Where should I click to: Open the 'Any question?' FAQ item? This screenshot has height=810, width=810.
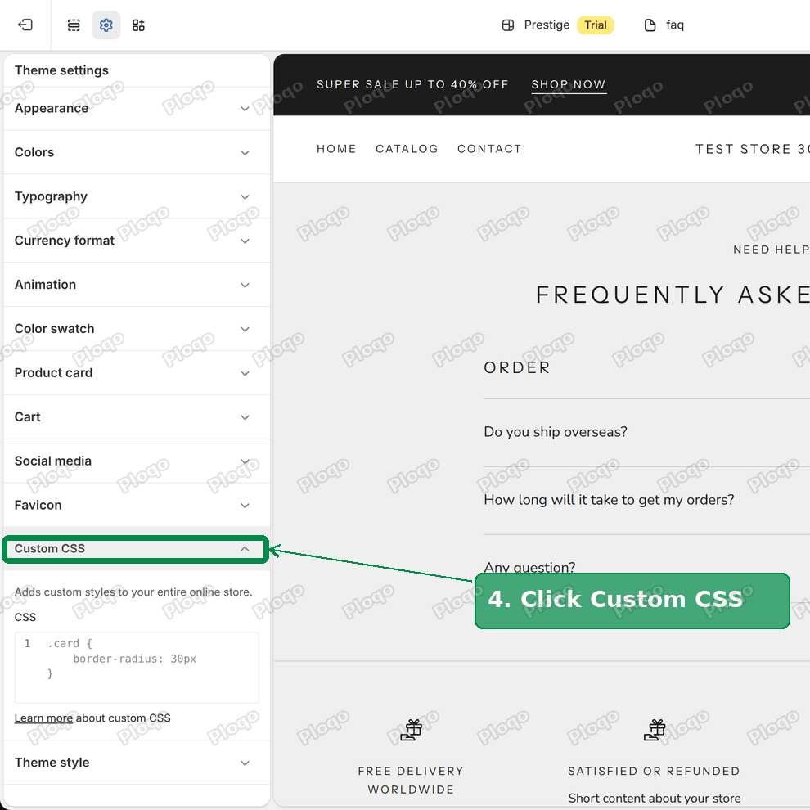(x=529, y=567)
